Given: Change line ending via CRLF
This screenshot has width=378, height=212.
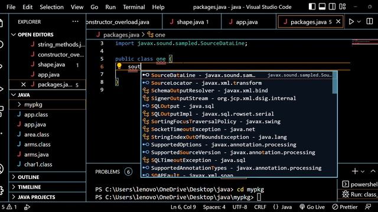Looking at the screenshot, I should 260,207.
